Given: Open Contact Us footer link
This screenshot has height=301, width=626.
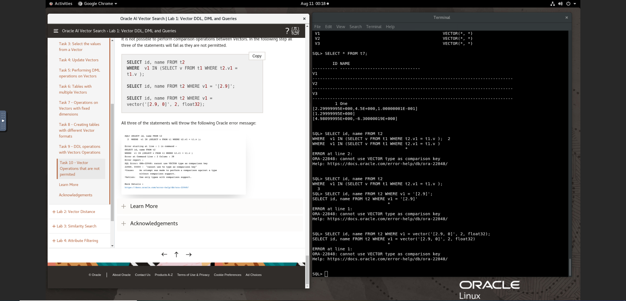Looking at the screenshot, I should click(x=143, y=275).
